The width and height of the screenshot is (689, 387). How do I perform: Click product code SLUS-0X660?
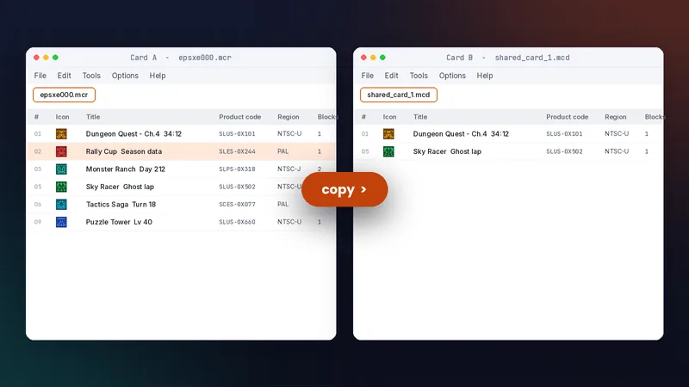tap(238, 222)
